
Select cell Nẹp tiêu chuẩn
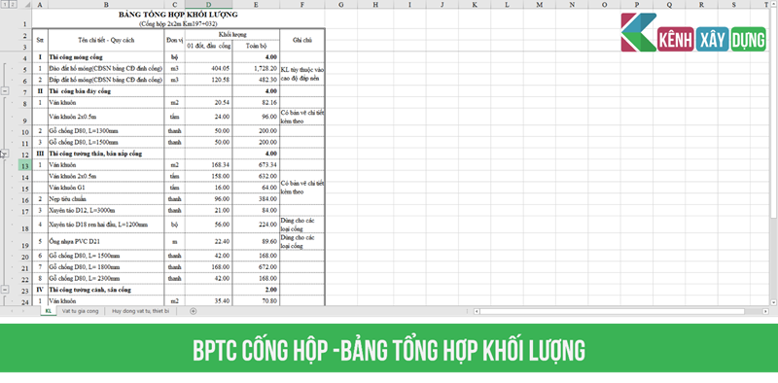click(x=106, y=199)
